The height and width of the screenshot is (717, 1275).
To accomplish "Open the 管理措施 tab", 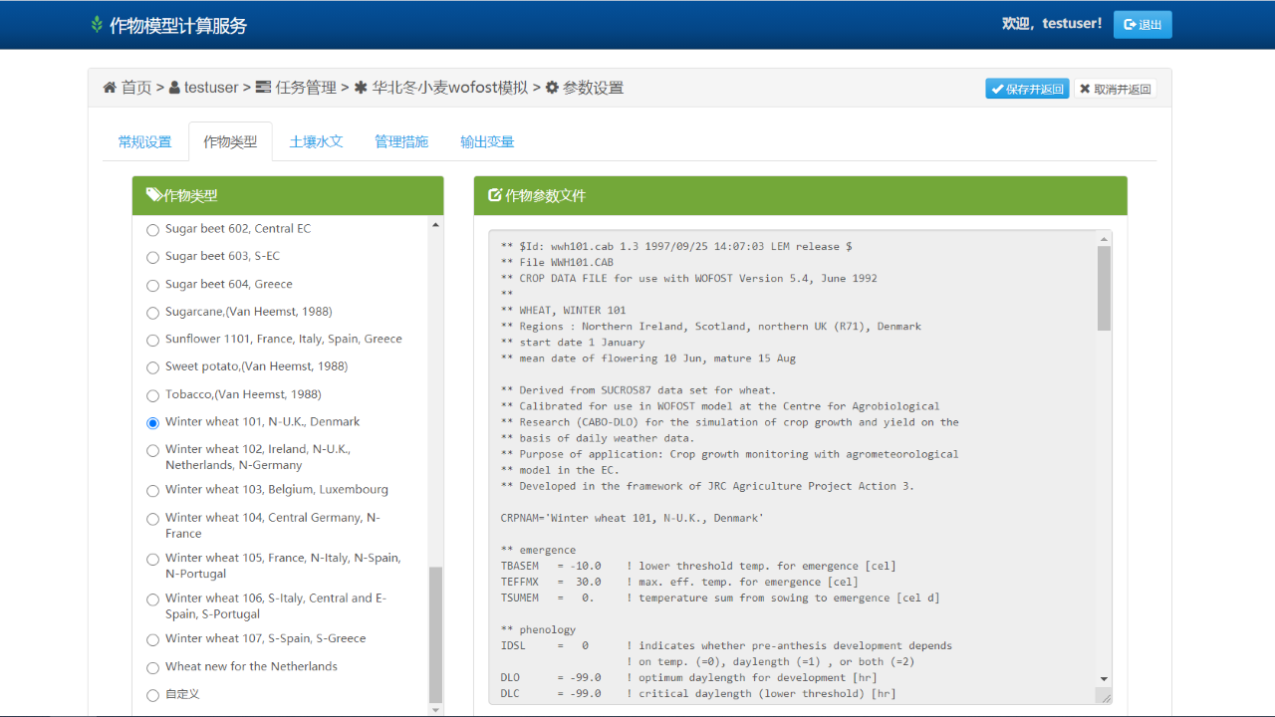I will coord(401,141).
